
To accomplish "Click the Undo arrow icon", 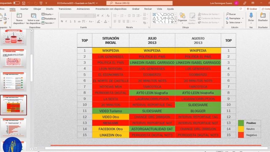I will point(29,3).
